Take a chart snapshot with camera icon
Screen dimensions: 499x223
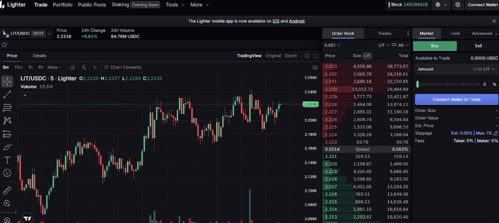315,67
